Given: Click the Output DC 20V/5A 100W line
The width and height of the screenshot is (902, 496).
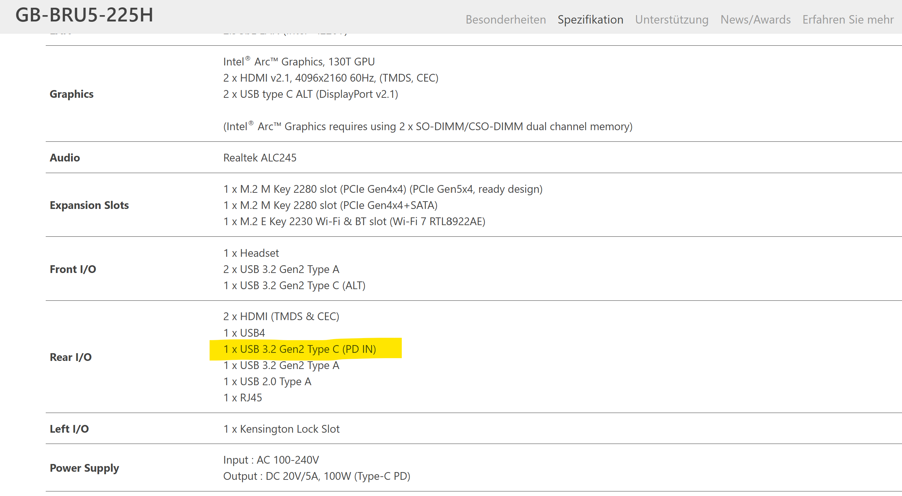Looking at the screenshot, I should (317, 476).
